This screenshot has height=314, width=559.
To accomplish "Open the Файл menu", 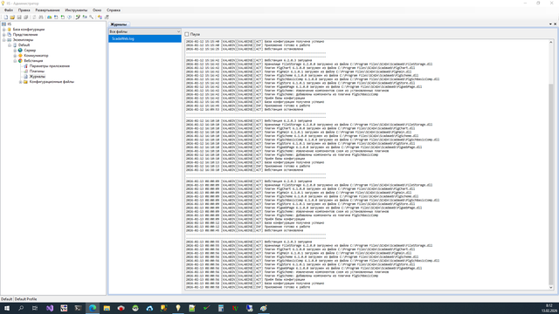I will coord(9,10).
